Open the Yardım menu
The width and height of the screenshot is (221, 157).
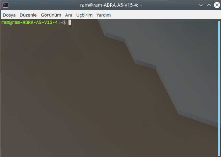click(104, 15)
